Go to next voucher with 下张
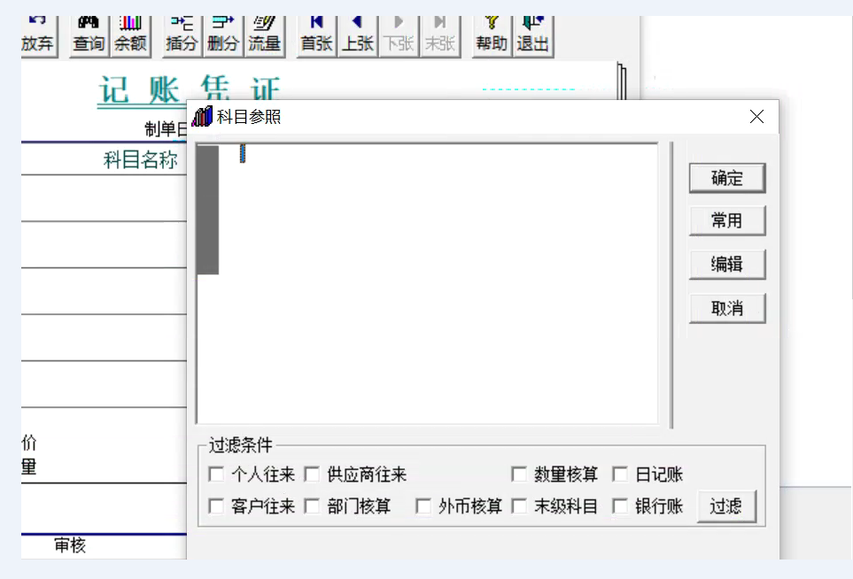This screenshot has width=853, height=579. (399, 36)
